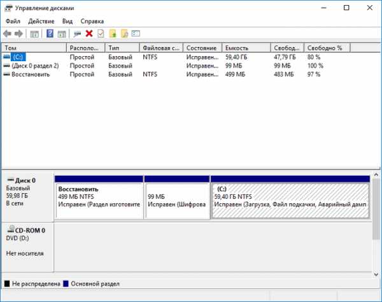Click the drive icon for Диск 0 раздел 2
This screenshot has height=302, width=382.
(x=7, y=66)
